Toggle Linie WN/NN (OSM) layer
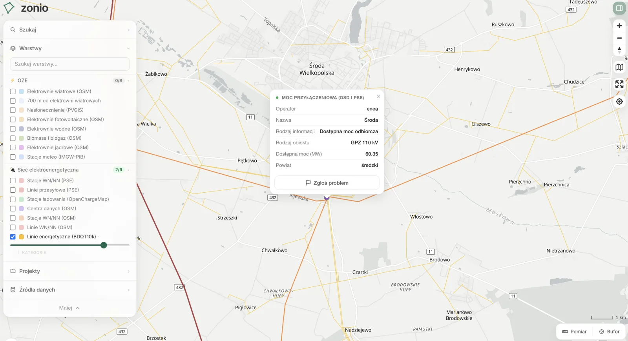The image size is (628, 341). (x=13, y=228)
